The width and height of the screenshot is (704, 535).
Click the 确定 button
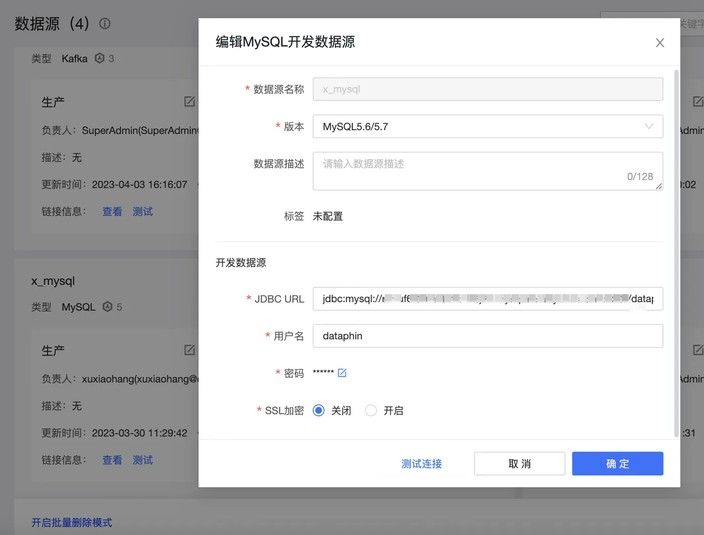[x=618, y=464]
